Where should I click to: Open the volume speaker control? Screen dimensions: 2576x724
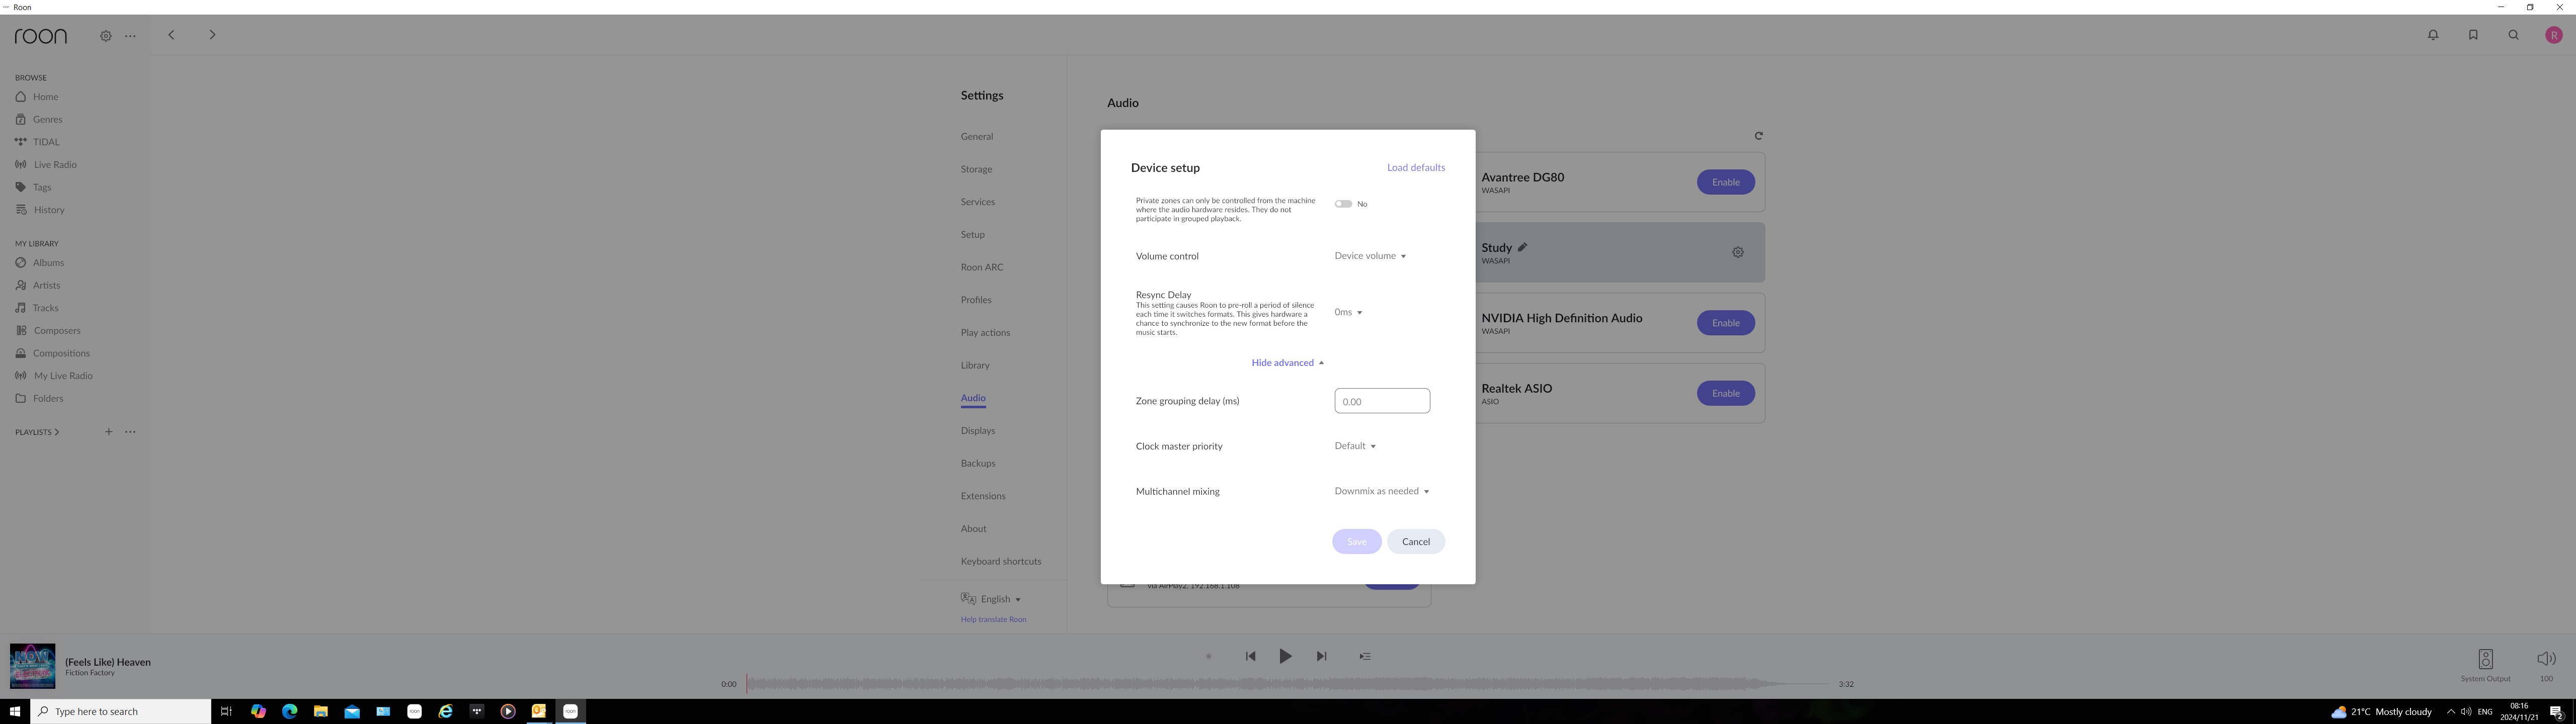pos(2546,659)
